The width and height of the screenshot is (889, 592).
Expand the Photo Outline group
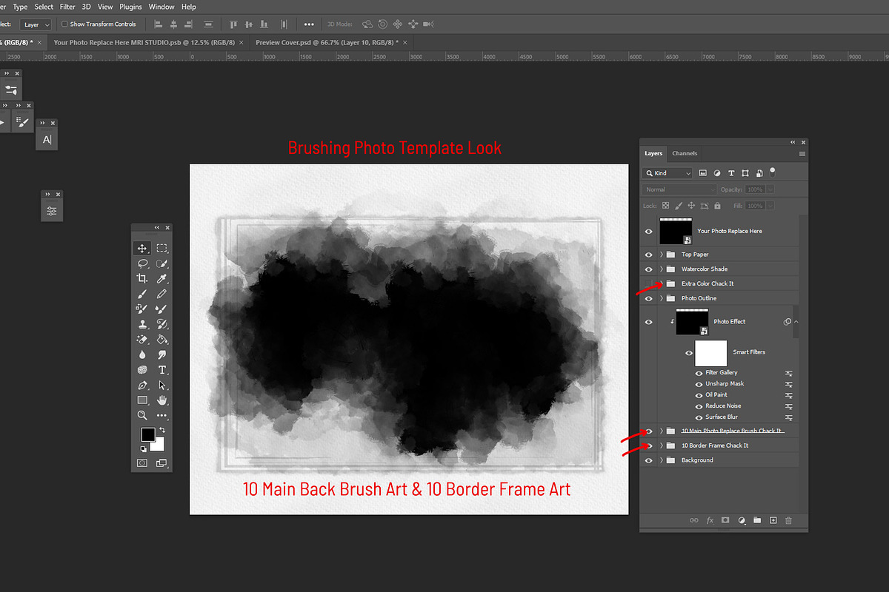coord(662,298)
